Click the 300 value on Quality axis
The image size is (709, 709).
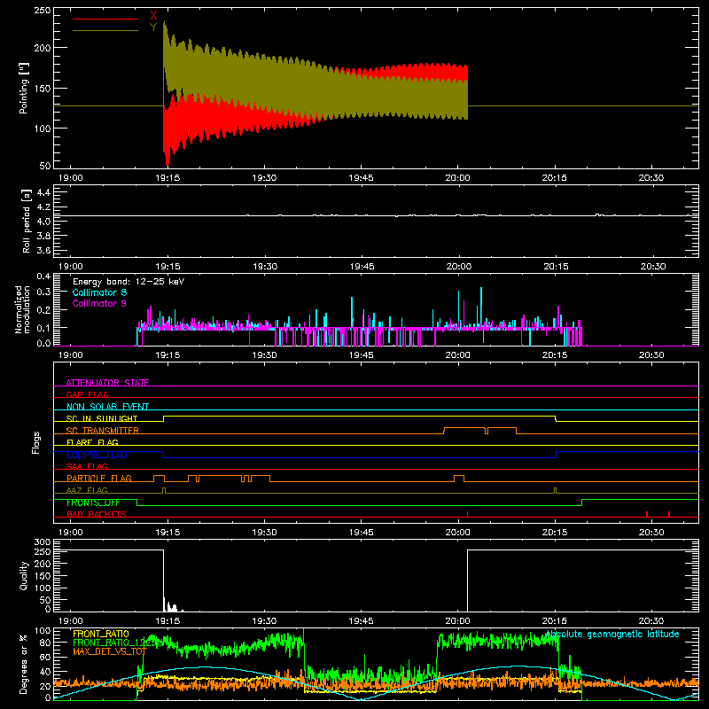[43, 542]
